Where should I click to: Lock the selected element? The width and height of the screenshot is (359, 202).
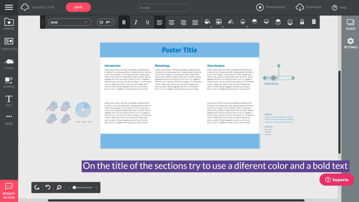click(x=302, y=22)
